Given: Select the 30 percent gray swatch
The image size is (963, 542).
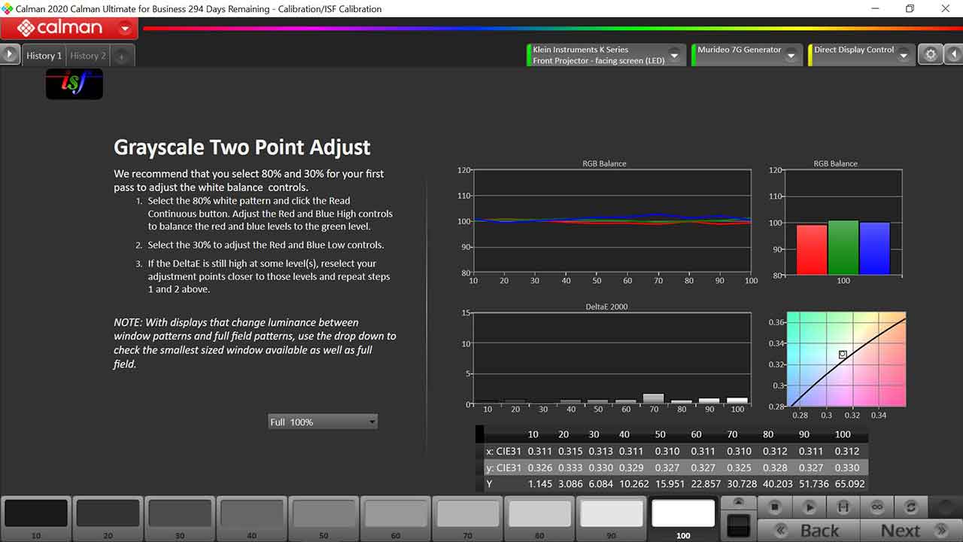Looking at the screenshot, I should [x=179, y=513].
